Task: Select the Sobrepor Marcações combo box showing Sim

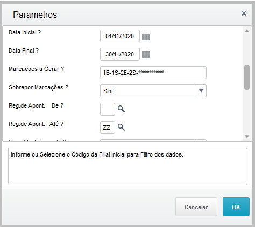Action: pos(153,91)
